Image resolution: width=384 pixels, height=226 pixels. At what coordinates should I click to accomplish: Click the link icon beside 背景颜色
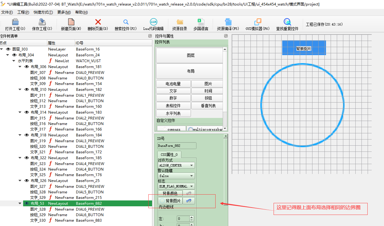(189, 193)
